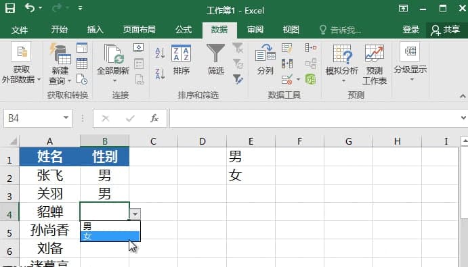Click Data Validation icon
The width and height of the screenshot is (468, 267).
tap(287, 80)
